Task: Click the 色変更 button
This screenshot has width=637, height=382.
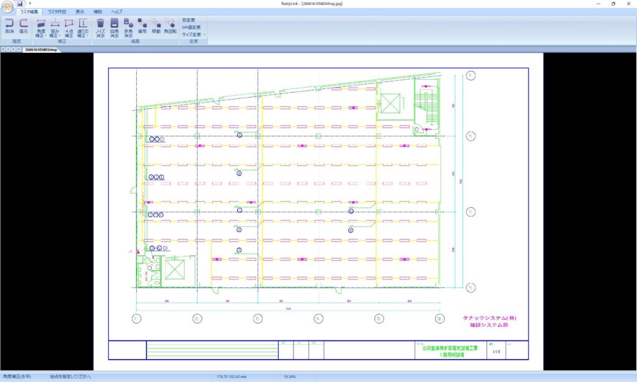Action: [188, 20]
